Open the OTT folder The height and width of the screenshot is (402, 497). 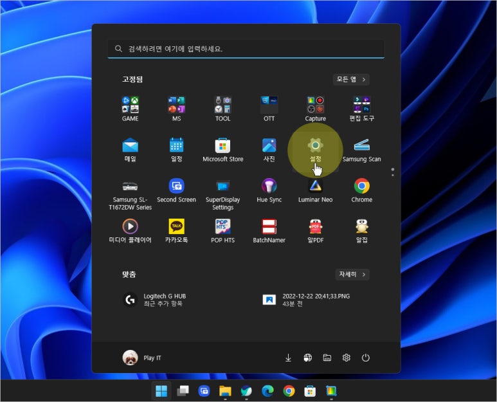click(269, 109)
